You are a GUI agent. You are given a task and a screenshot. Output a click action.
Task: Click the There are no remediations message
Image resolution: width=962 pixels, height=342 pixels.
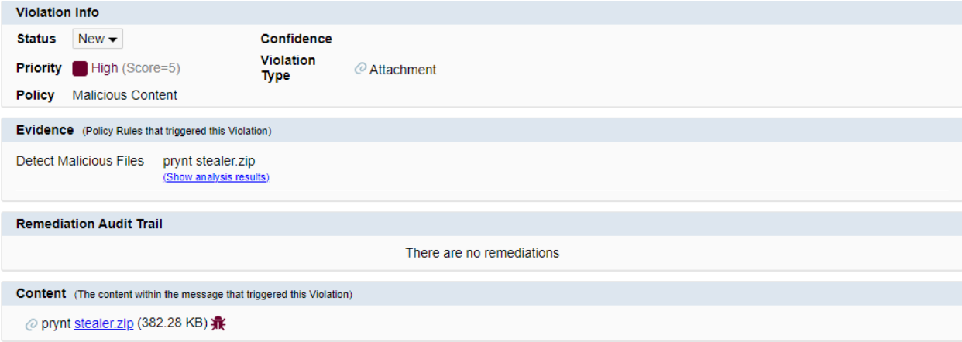[483, 253]
